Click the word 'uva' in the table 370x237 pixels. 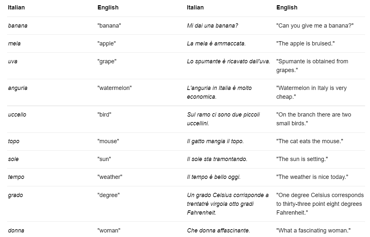[x=13, y=61]
